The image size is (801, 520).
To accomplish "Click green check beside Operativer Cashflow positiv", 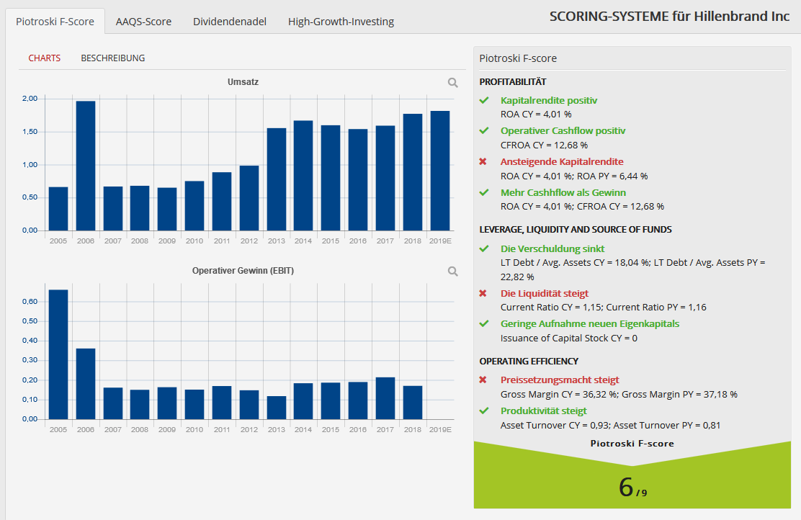I will [484, 131].
